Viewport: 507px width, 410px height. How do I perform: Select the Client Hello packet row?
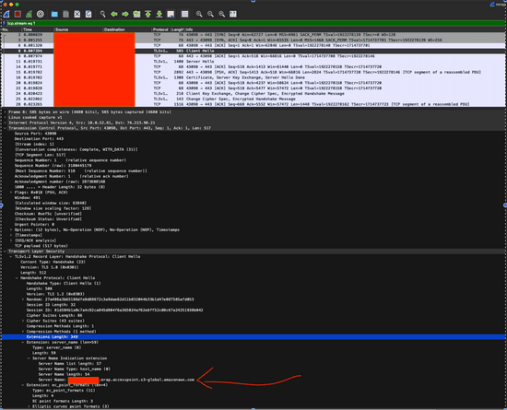[x=253, y=51]
